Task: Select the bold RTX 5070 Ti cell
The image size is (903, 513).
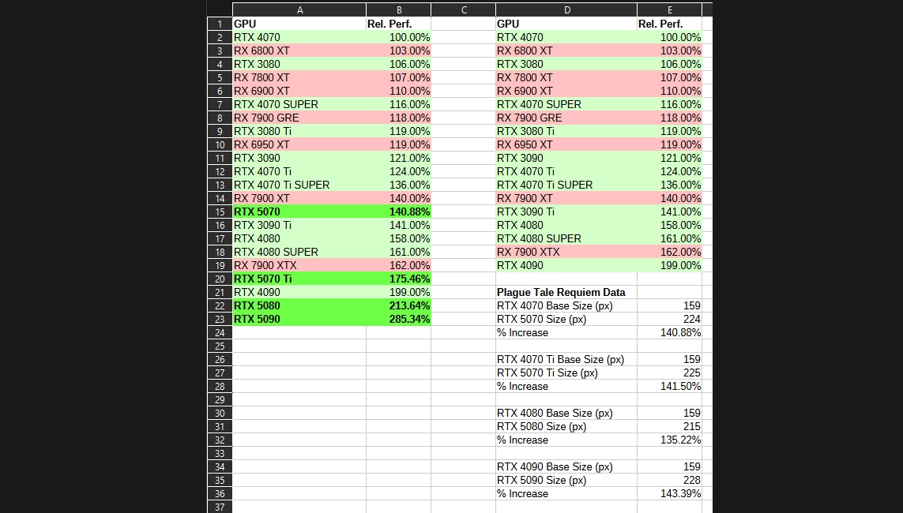Action: pos(299,279)
